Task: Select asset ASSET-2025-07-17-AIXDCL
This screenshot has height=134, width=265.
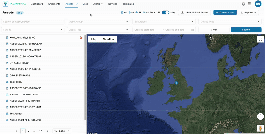Action: [x=25, y=69]
